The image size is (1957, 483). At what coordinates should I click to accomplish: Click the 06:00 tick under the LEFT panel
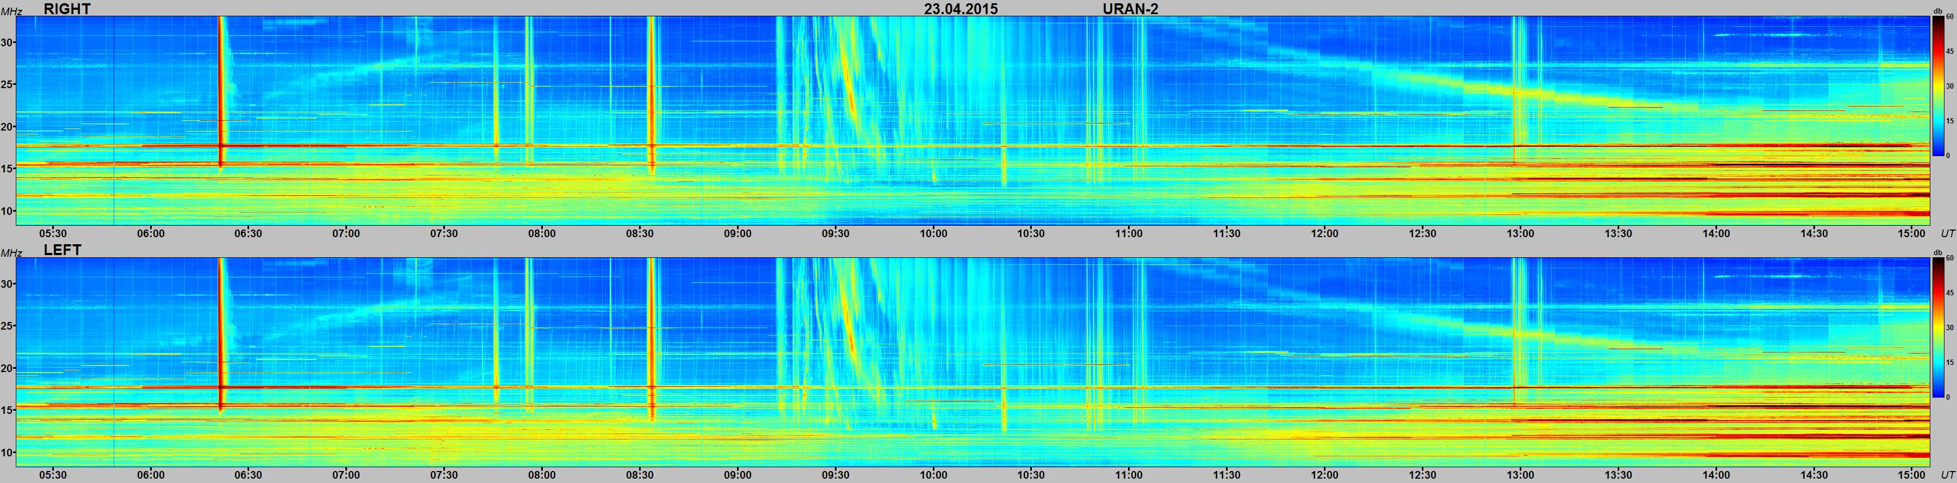151,475
